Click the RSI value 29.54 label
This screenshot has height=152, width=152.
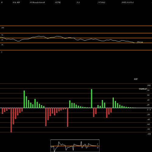tap(140, 42)
